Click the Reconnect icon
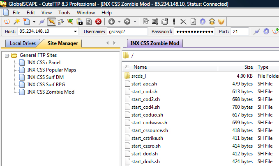 pos(61,22)
